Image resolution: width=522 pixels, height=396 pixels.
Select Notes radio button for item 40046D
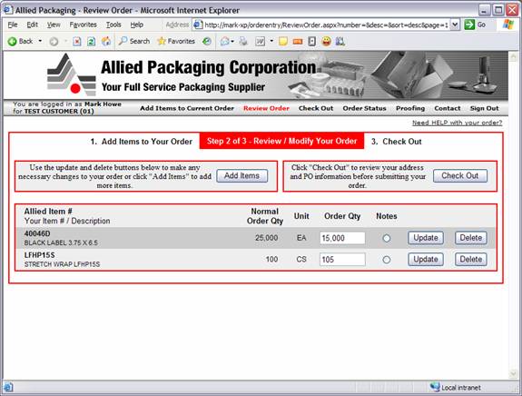click(387, 238)
